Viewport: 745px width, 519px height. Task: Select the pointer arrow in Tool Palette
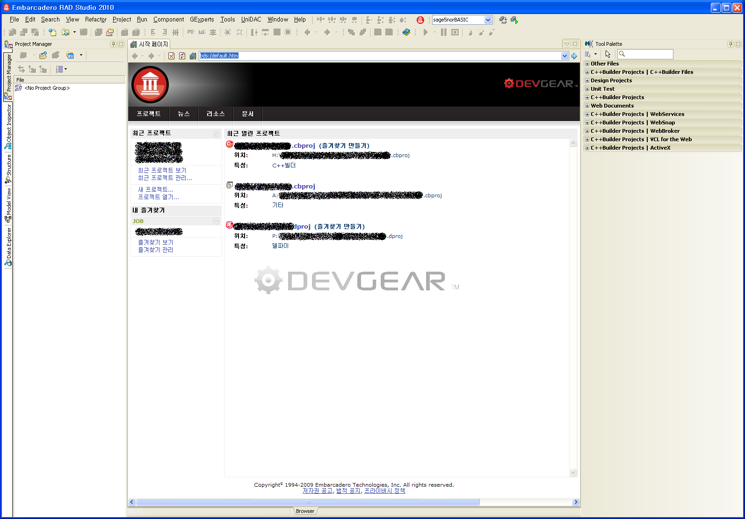point(608,54)
